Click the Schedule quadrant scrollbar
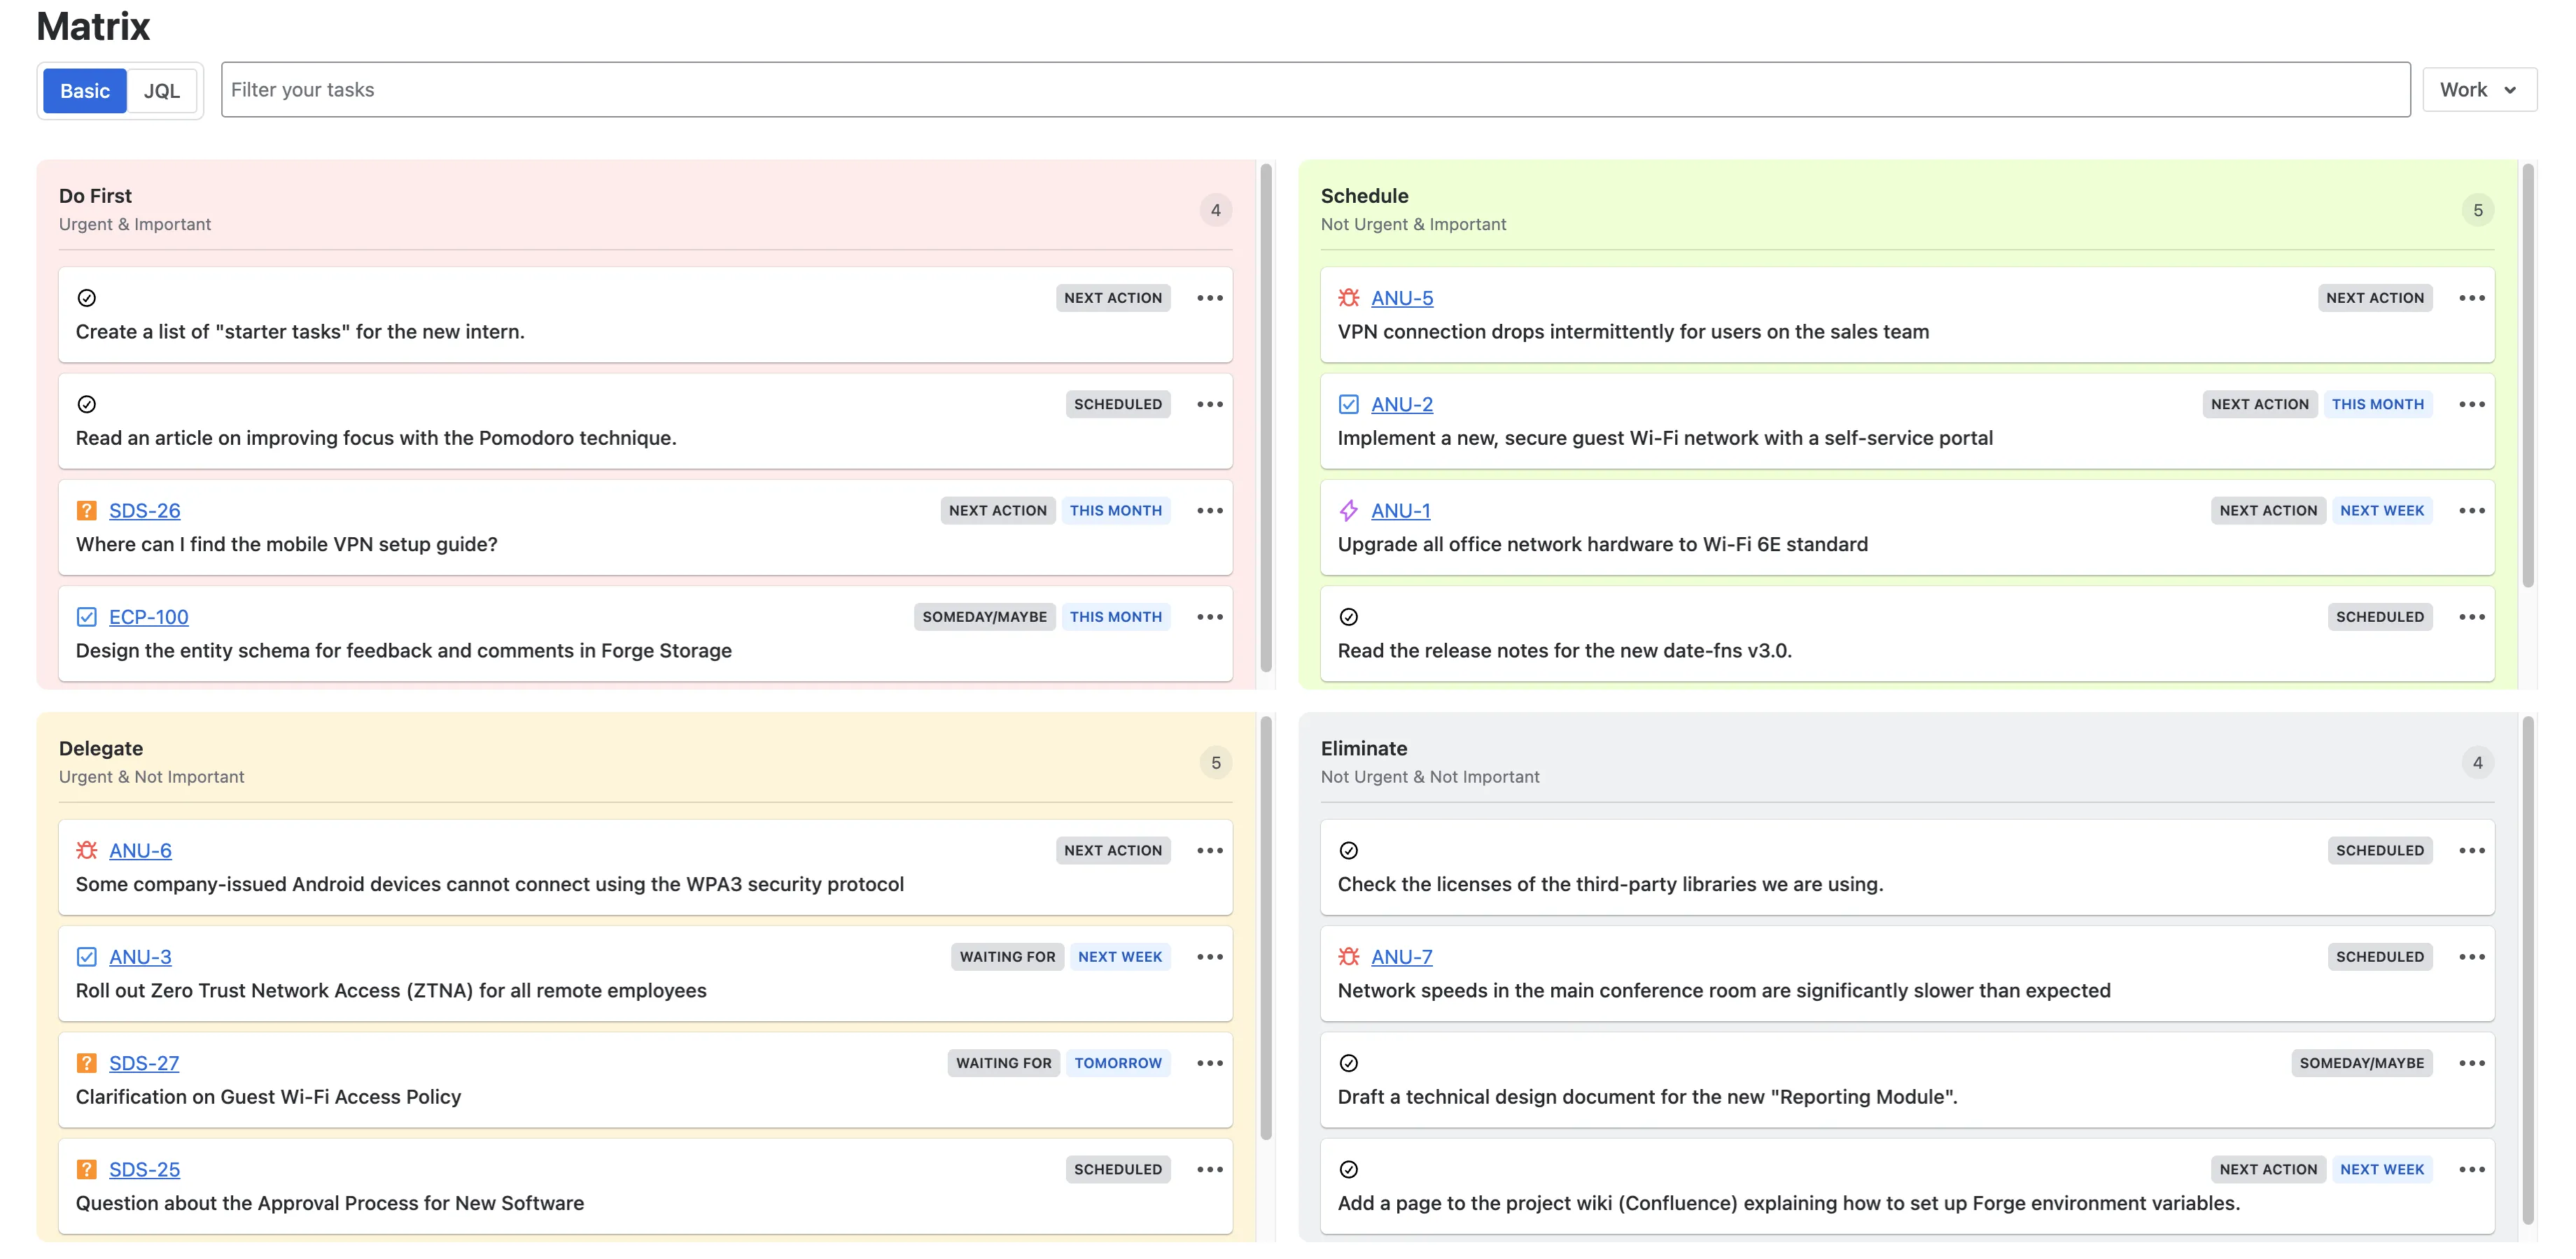The width and height of the screenshot is (2576, 1259). coord(2528,376)
